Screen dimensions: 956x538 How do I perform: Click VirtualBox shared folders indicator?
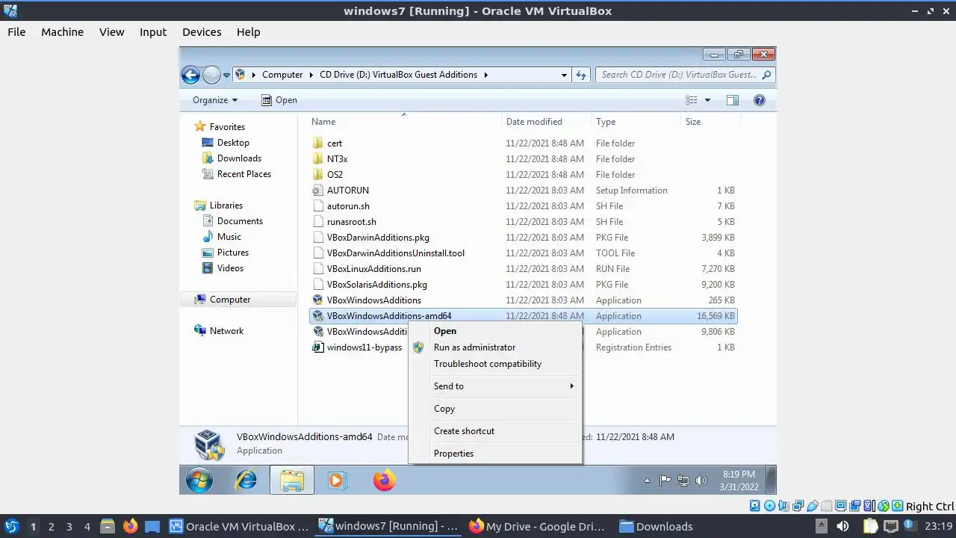pyautogui.click(x=826, y=506)
